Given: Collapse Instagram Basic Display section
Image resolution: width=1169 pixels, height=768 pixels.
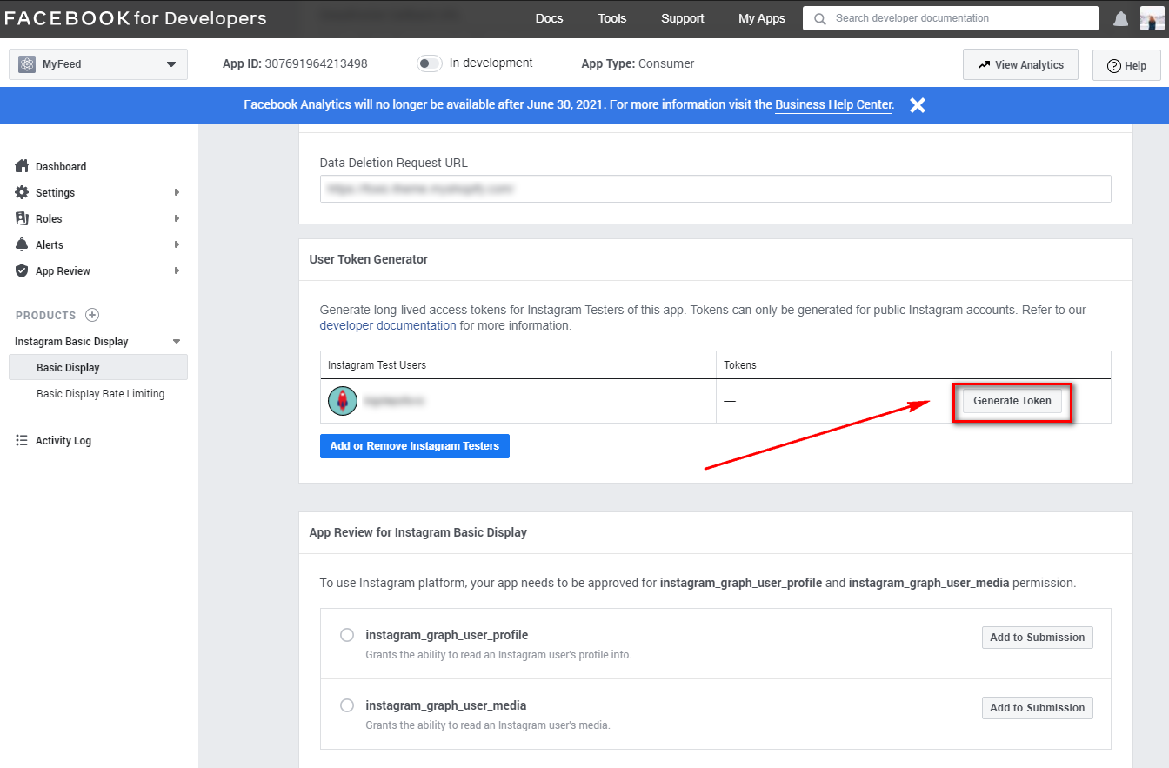Looking at the screenshot, I should click(x=177, y=342).
